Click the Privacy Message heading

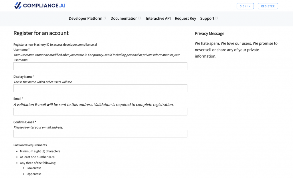point(209,33)
